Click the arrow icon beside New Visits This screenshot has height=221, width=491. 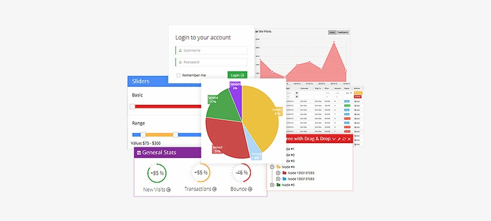169,190
